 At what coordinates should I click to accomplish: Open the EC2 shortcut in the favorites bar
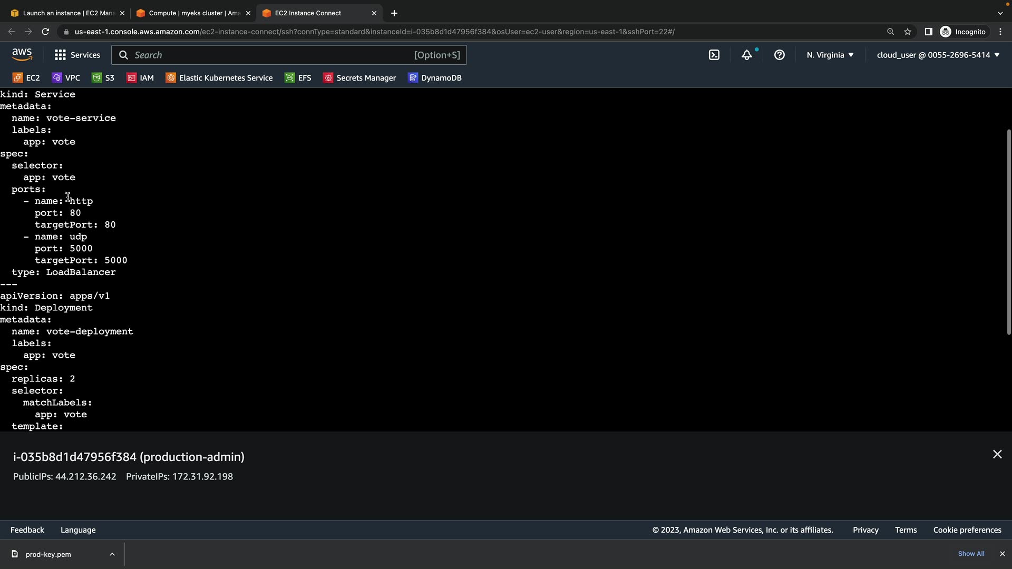(x=26, y=78)
